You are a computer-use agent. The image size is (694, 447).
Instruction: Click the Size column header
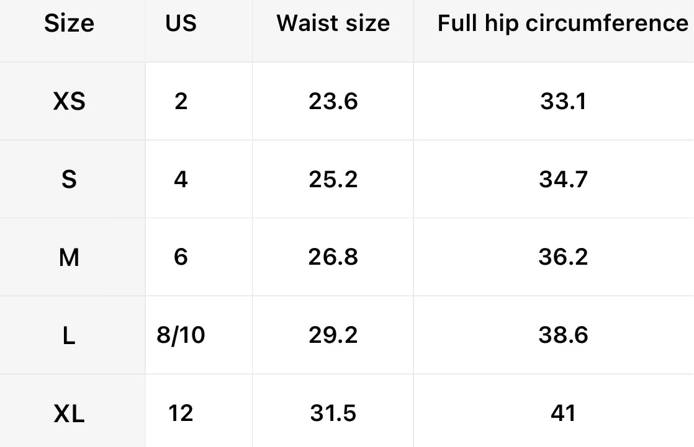point(69,24)
